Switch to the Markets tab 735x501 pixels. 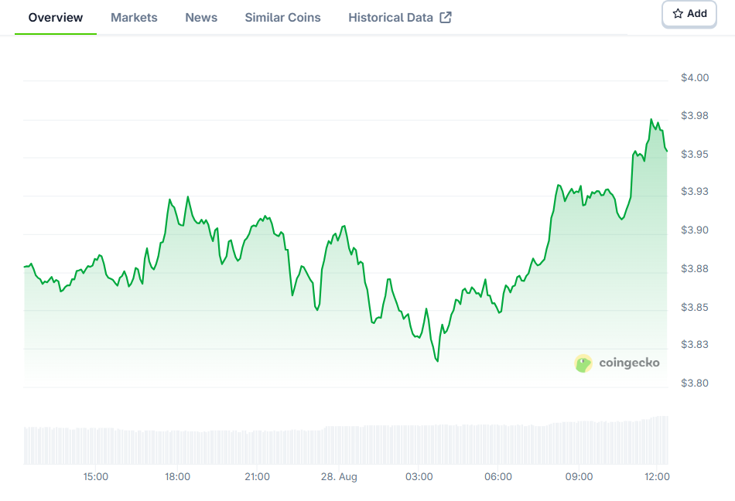point(134,18)
